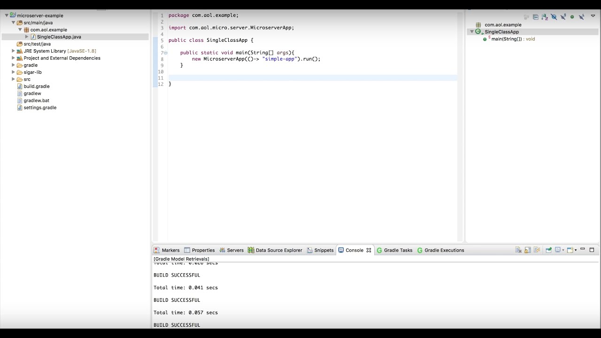Viewport: 601px width, 338px height.
Task: Click the first "BUILD SUCCESSFUL" console line
Action: (177, 275)
